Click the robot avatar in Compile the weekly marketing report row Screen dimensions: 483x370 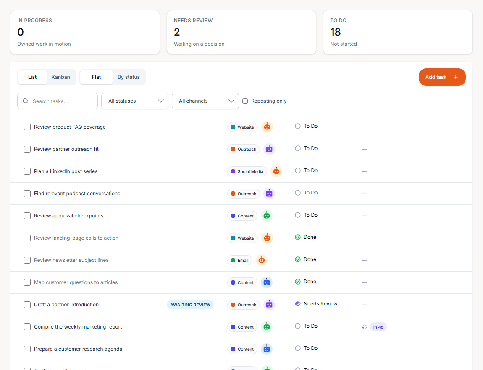coord(267,327)
